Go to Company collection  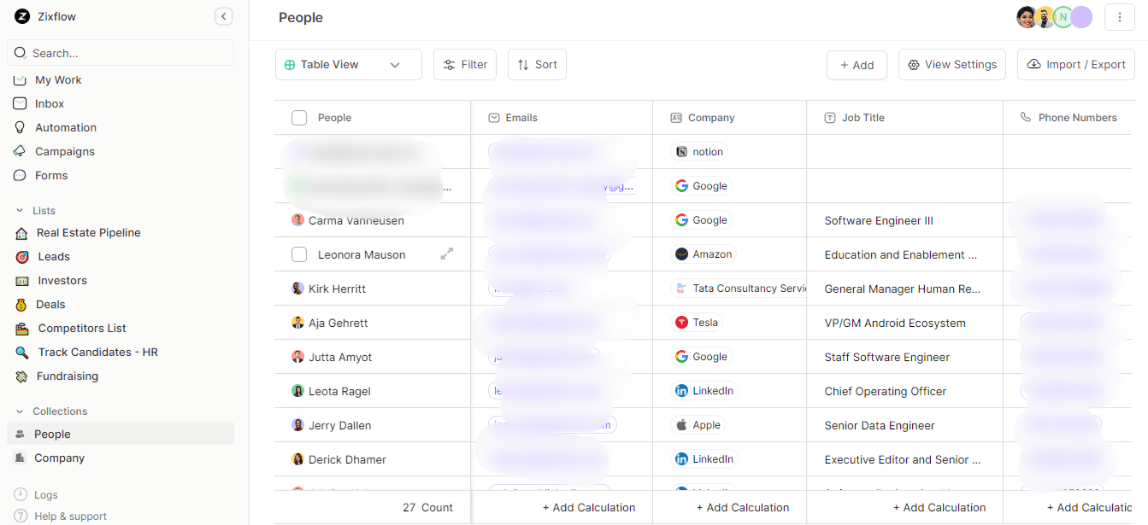[x=59, y=458]
